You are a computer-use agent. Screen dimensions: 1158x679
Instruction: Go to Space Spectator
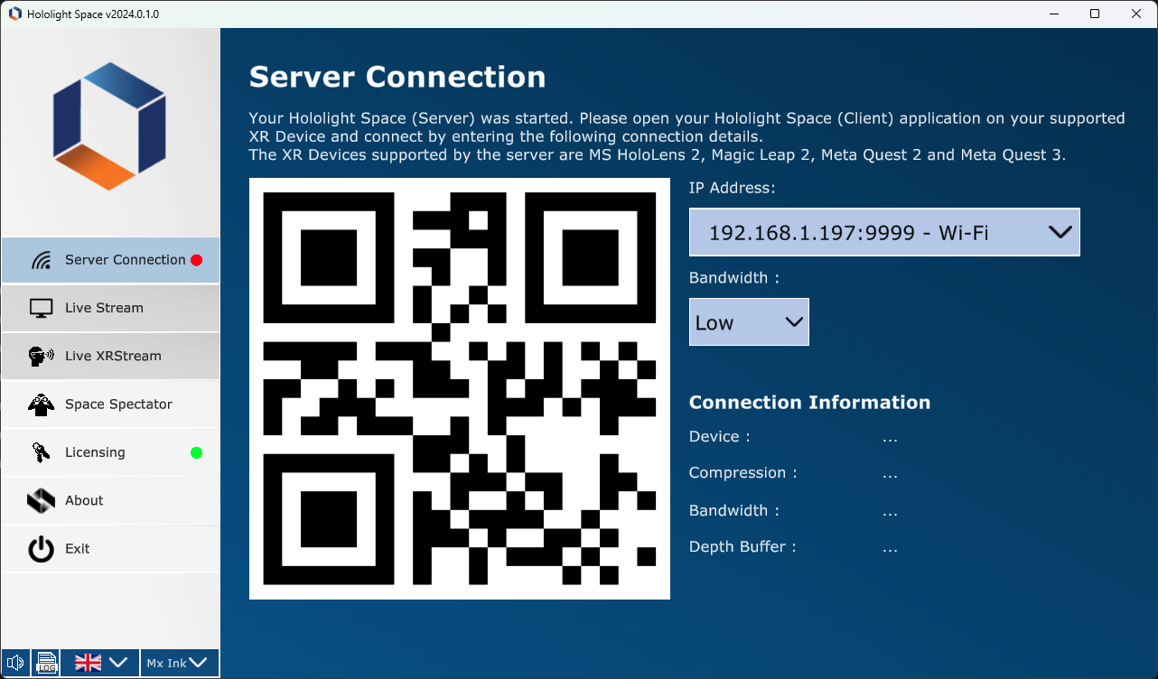[110, 405]
